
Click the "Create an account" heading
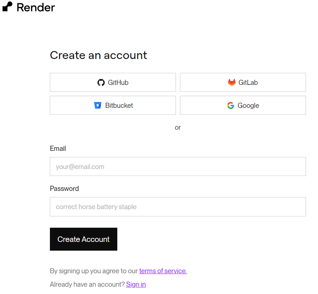(98, 55)
